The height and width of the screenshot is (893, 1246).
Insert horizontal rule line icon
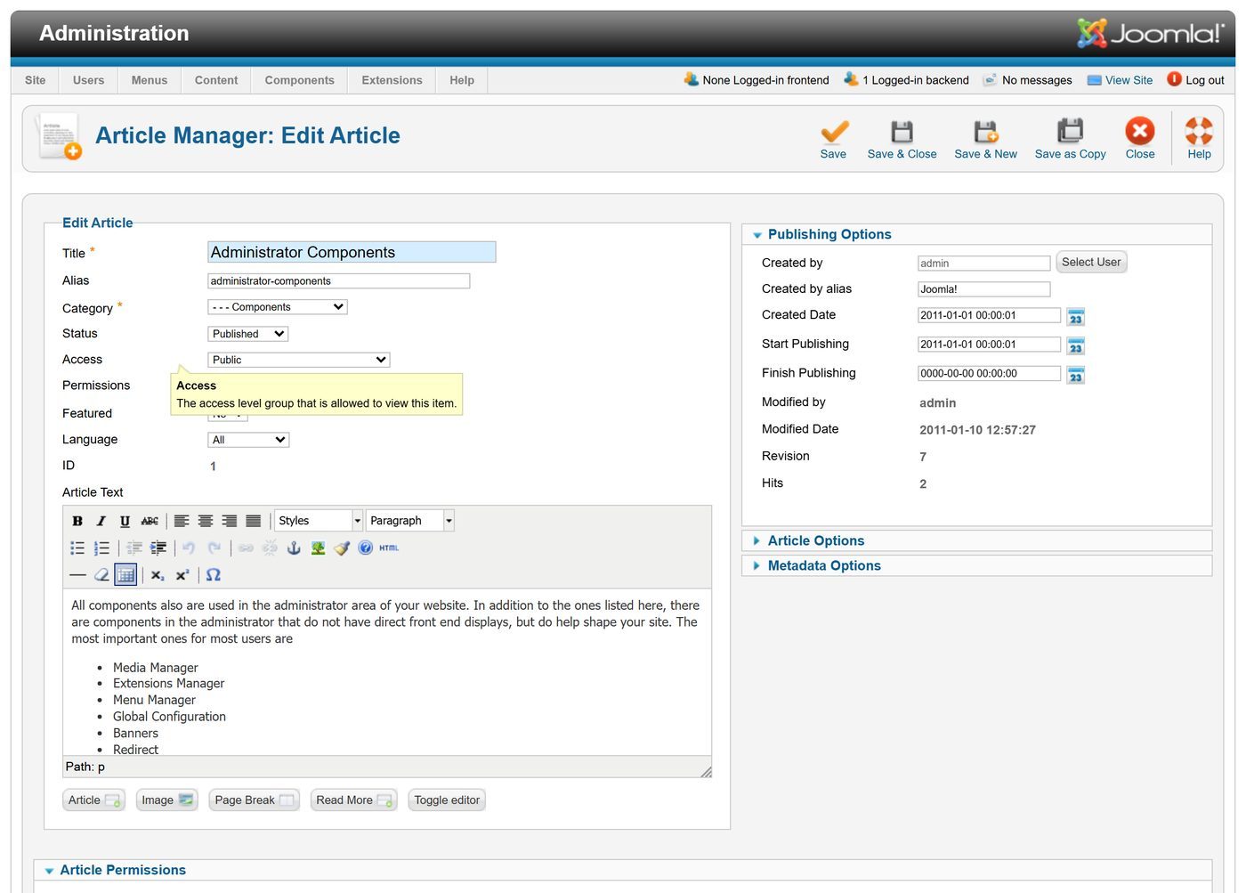pos(77,575)
